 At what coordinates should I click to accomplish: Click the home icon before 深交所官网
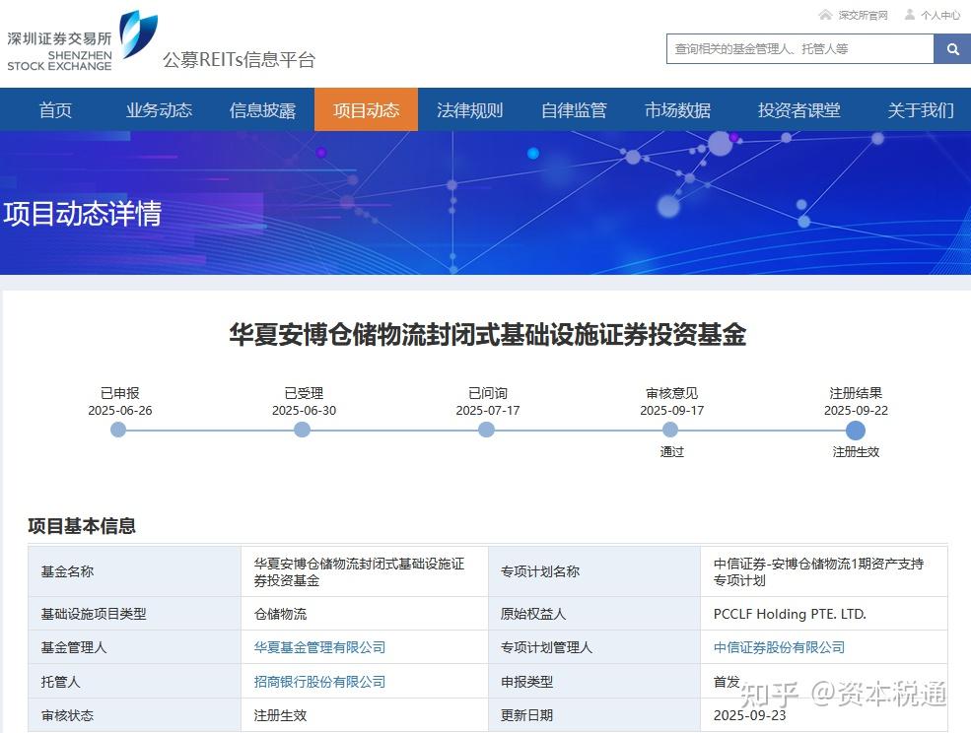824,15
